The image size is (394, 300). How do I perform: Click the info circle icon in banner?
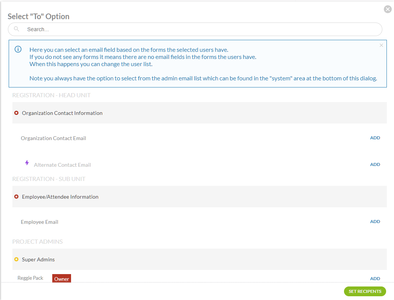(18, 50)
